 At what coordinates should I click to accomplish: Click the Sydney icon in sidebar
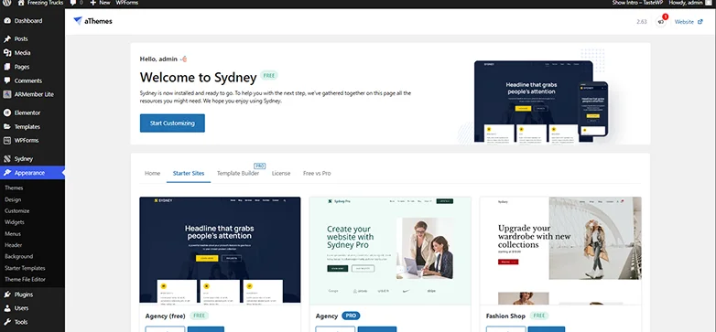pos(7,159)
